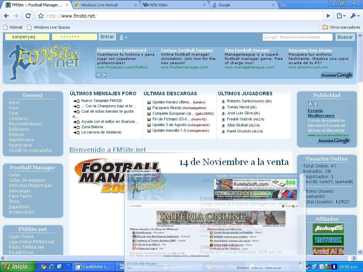Close the Windows Live Hotmail tab
The height and width of the screenshot is (272, 363).
(x=136, y=5)
